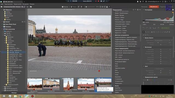Select the first Kremlin tower thumbnail
This screenshot has height=98, width=175.
35,84
